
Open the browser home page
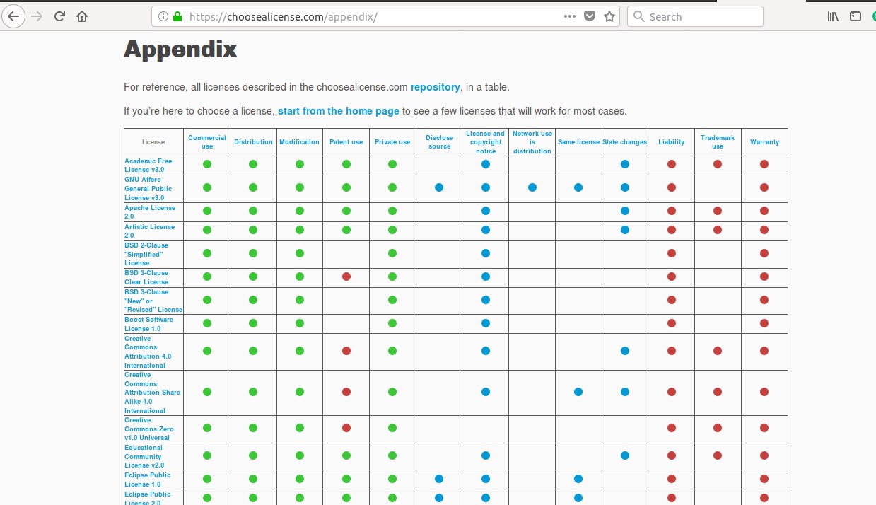[x=82, y=16]
